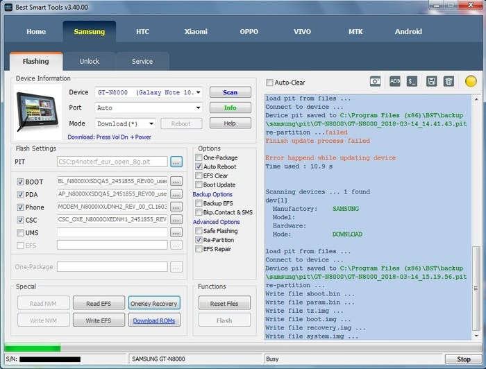
Task: Click the Help button
Action: click(x=231, y=123)
